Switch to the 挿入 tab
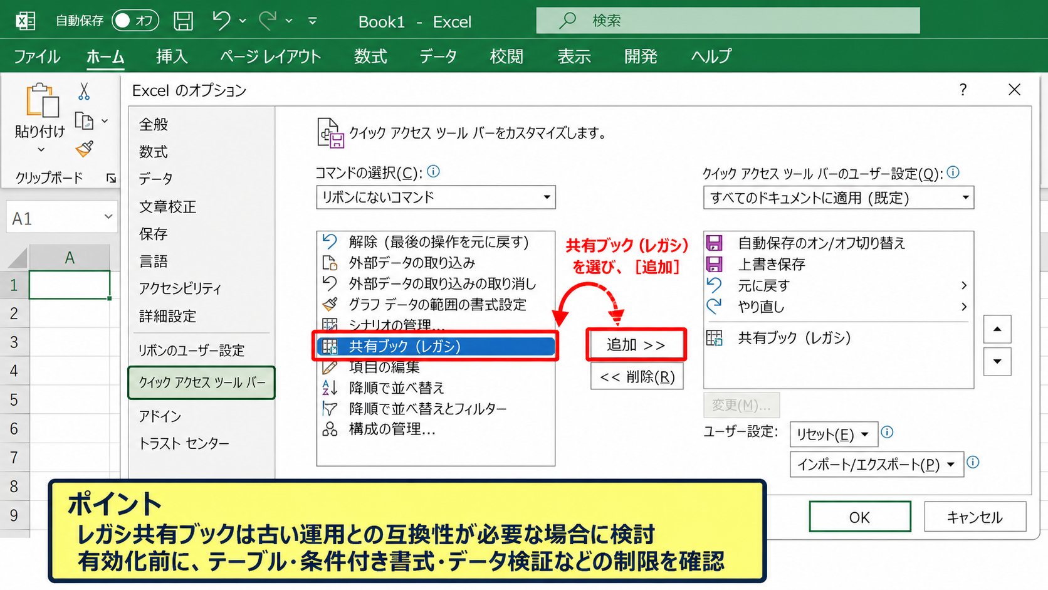Screen dimensions: 1048x590 [172, 56]
